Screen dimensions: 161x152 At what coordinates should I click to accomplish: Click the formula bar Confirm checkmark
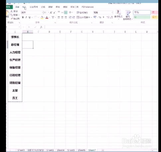pyautogui.click(x=35, y=27)
